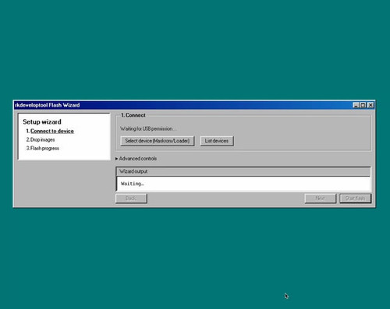Open step 2 Drop images

(41, 139)
